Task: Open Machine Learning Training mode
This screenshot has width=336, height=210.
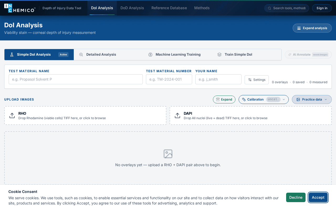Action: (x=178, y=55)
